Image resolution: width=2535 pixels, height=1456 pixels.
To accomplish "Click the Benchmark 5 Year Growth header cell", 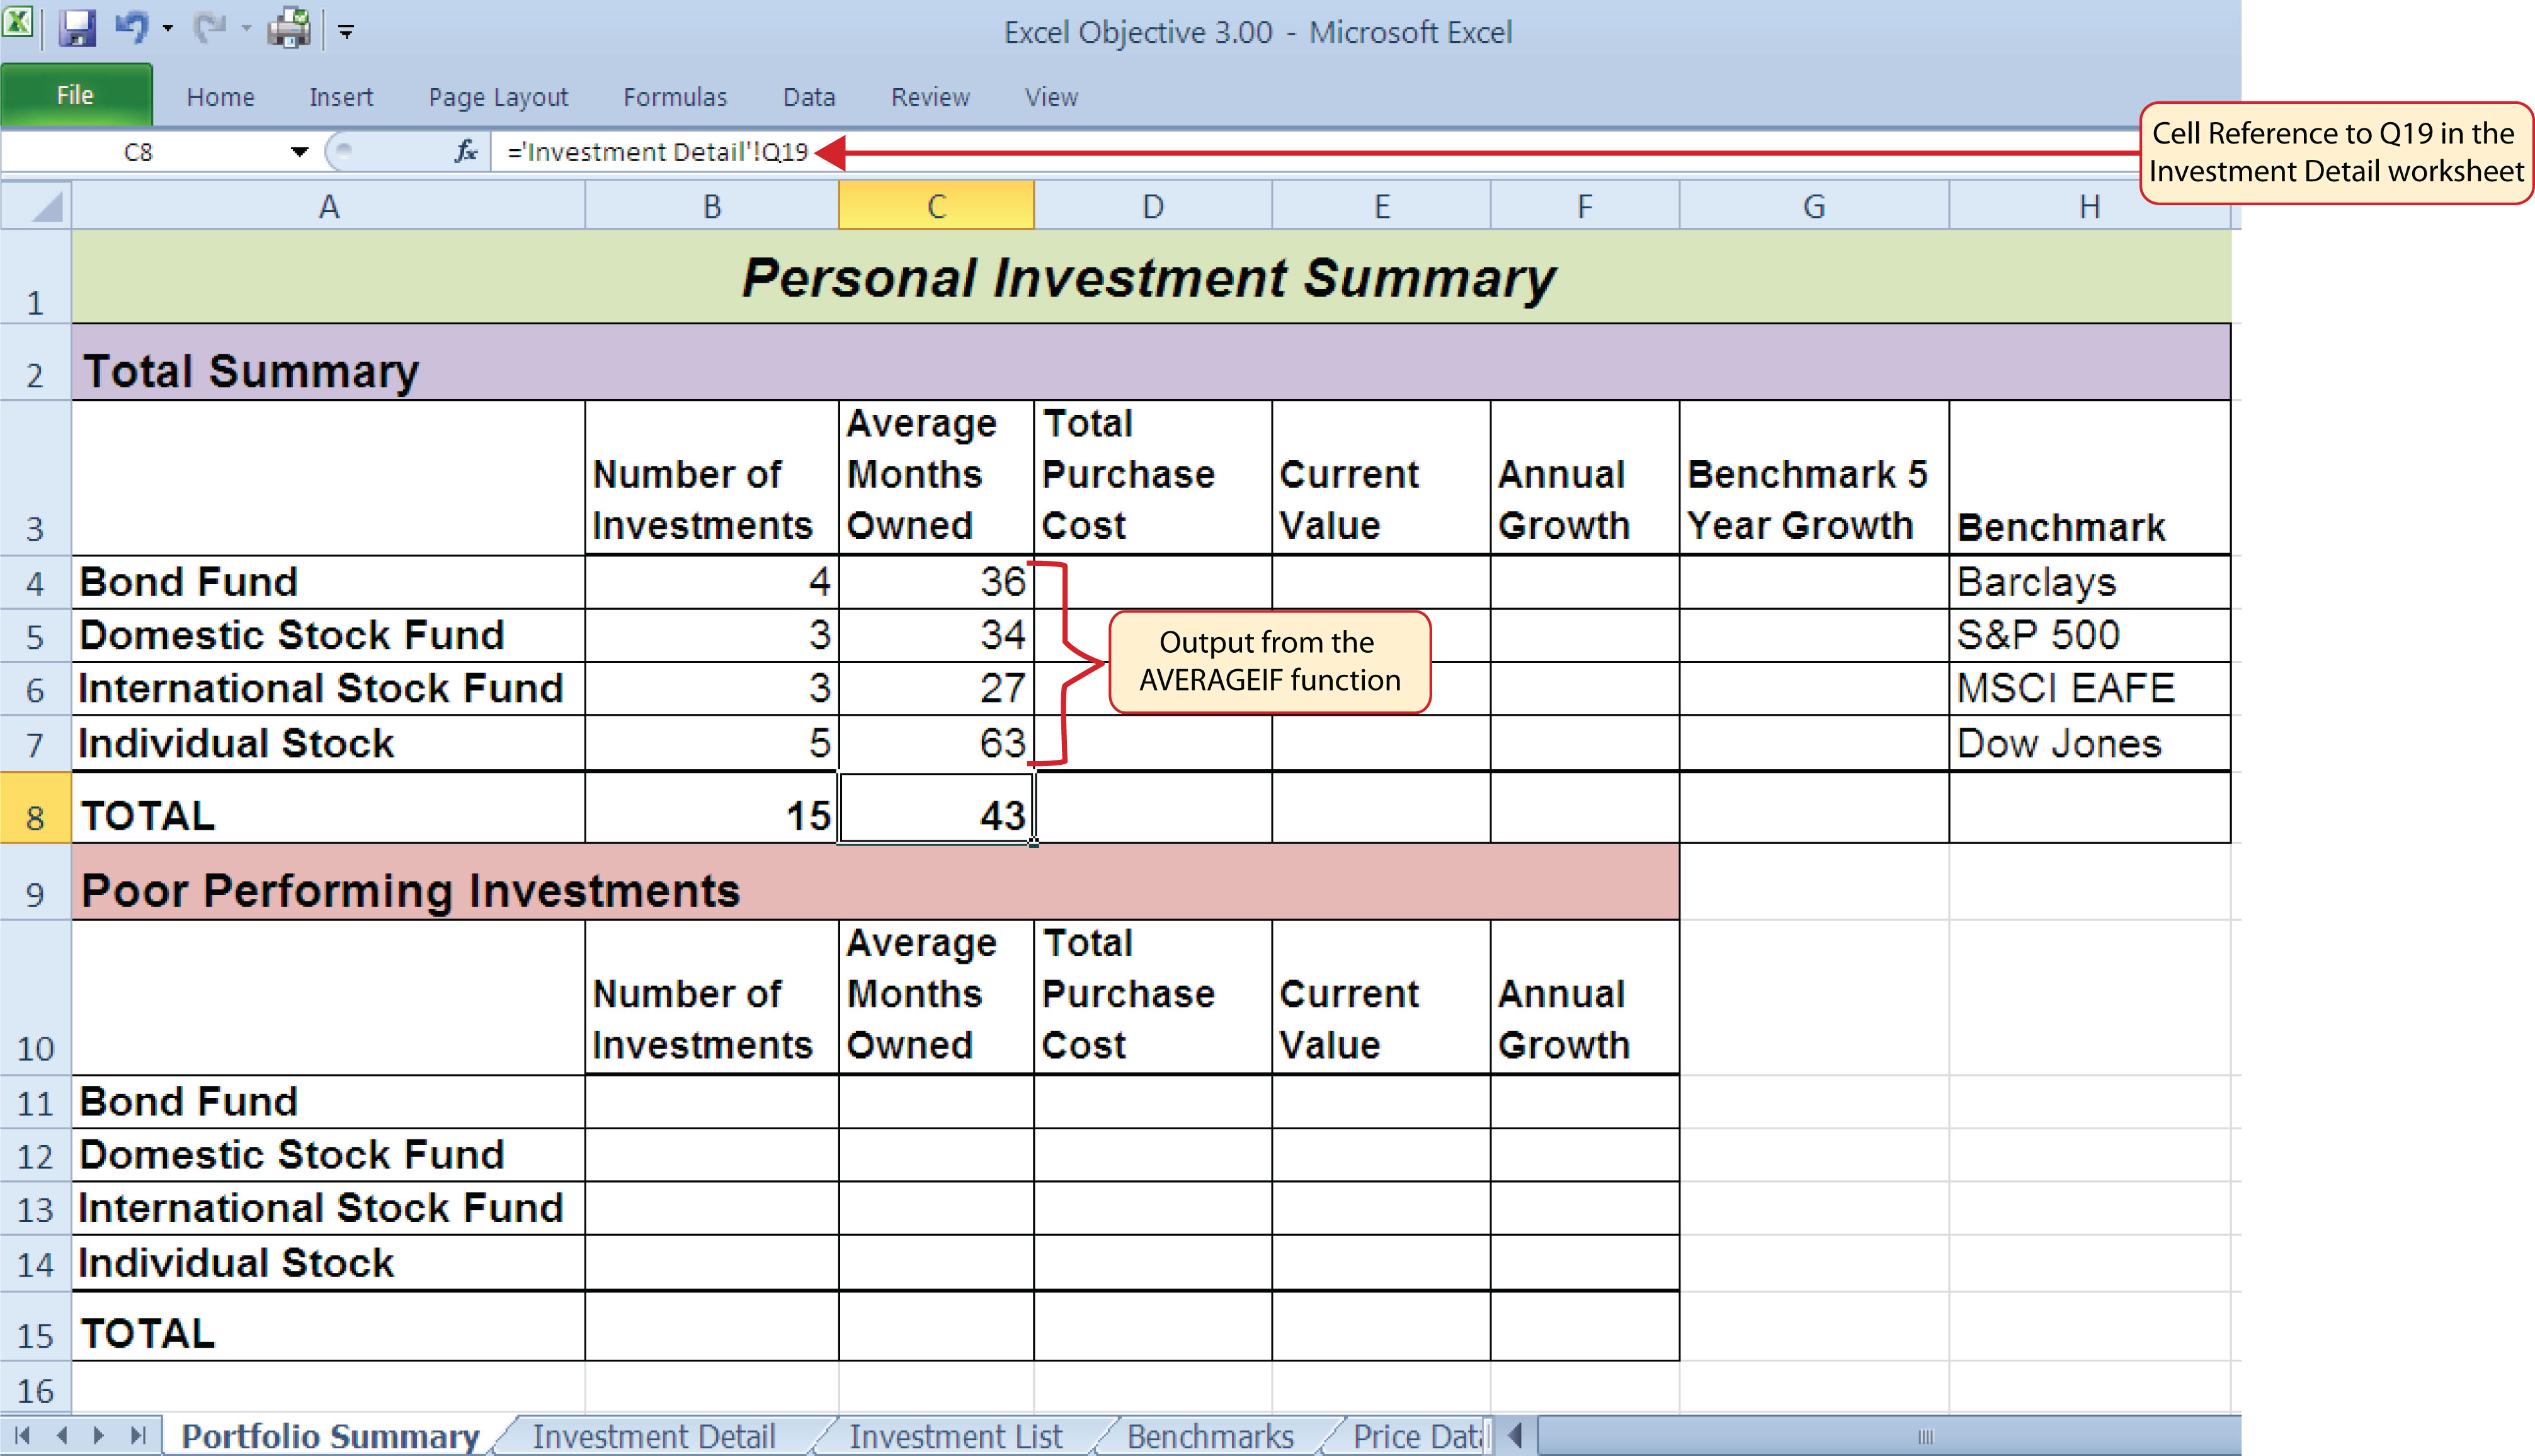I will click(1814, 478).
